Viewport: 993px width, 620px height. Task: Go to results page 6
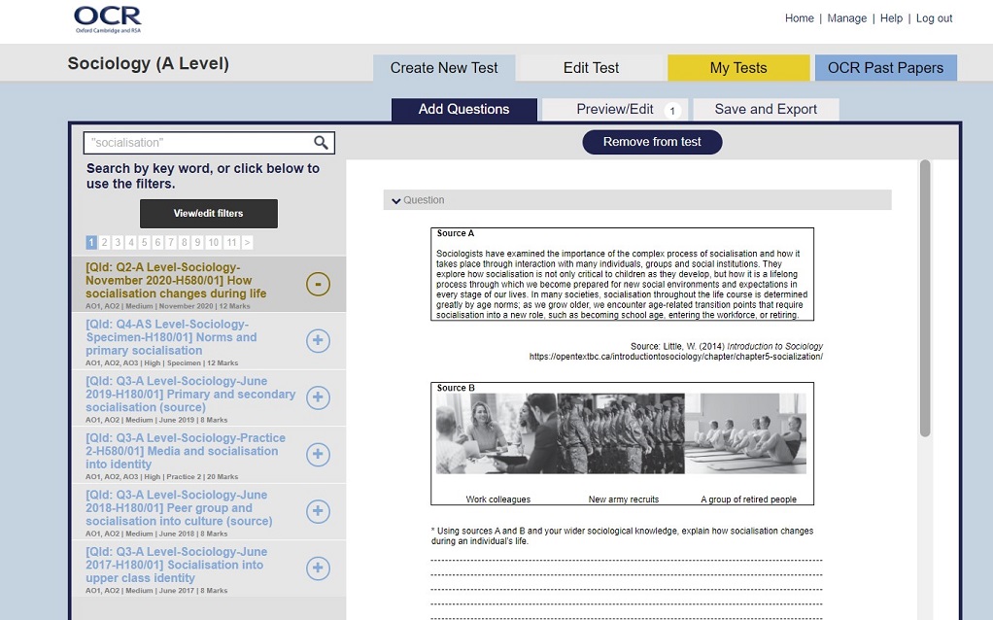[157, 242]
